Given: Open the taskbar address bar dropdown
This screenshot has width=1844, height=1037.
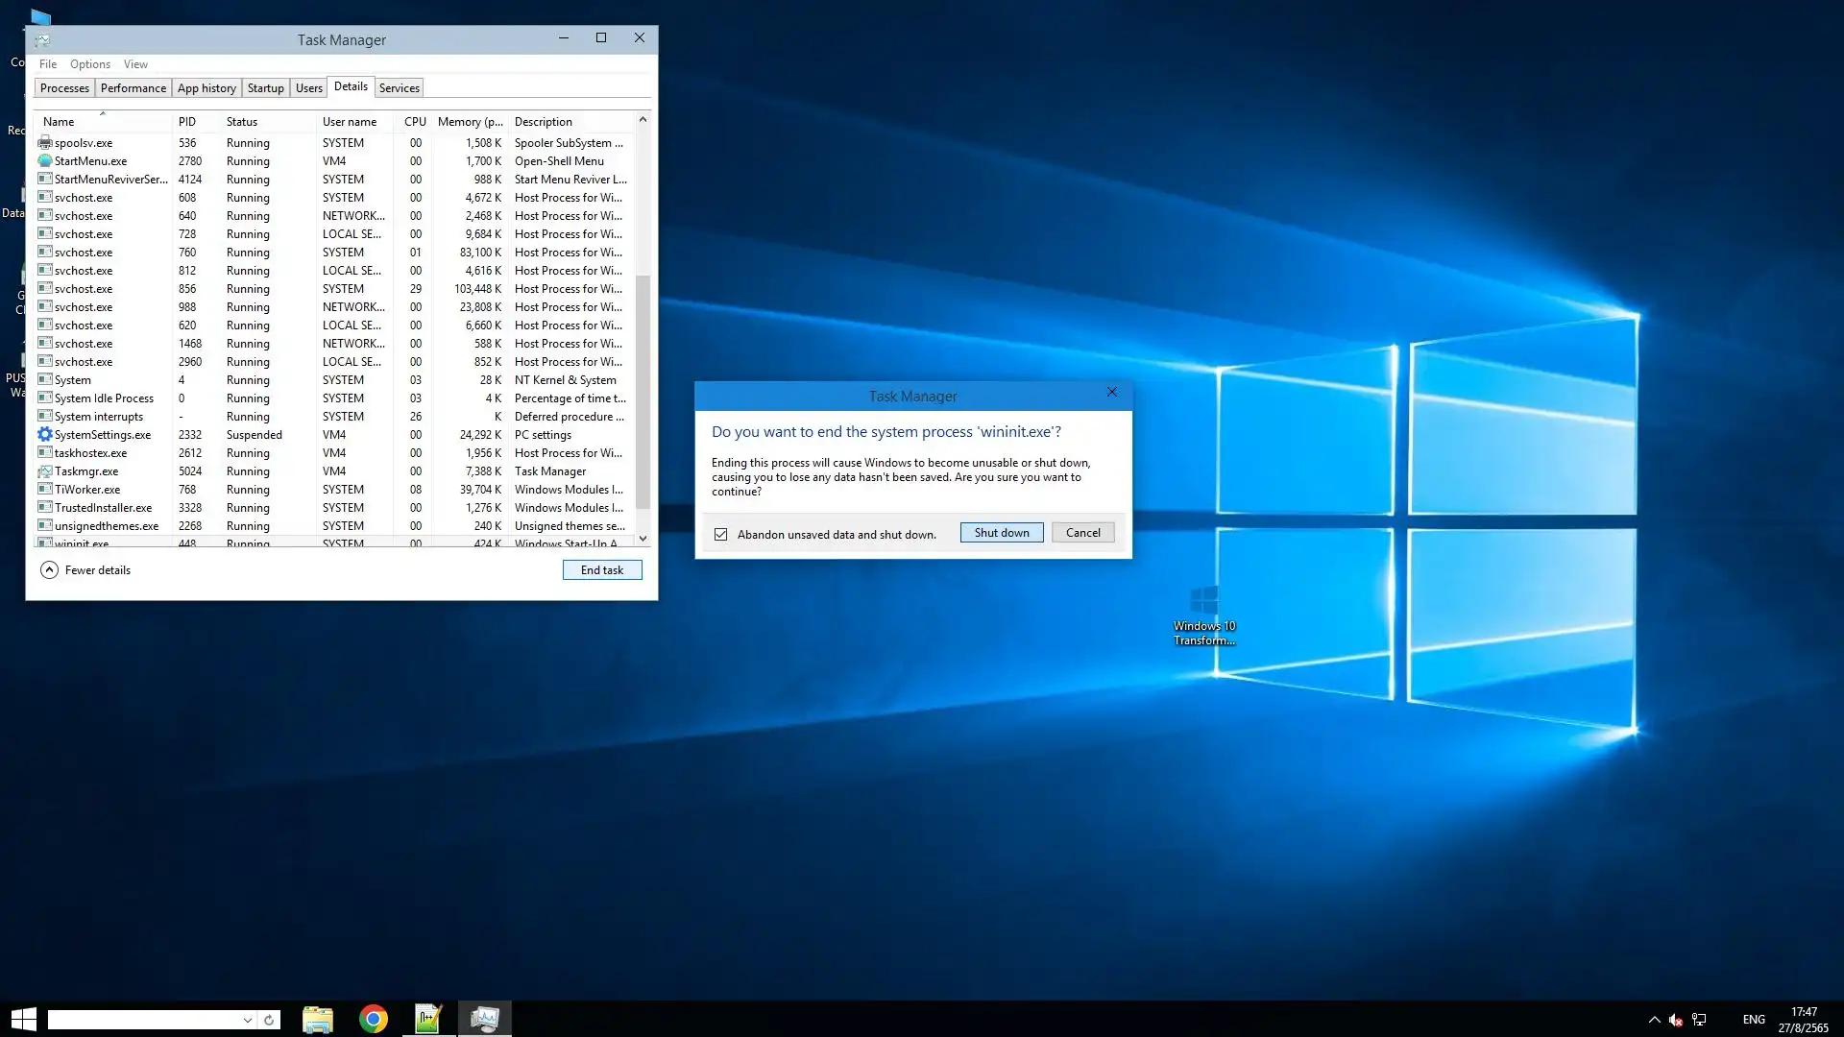Looking at the screenshot, I should pyautogui.click(x=248, y=1020).
